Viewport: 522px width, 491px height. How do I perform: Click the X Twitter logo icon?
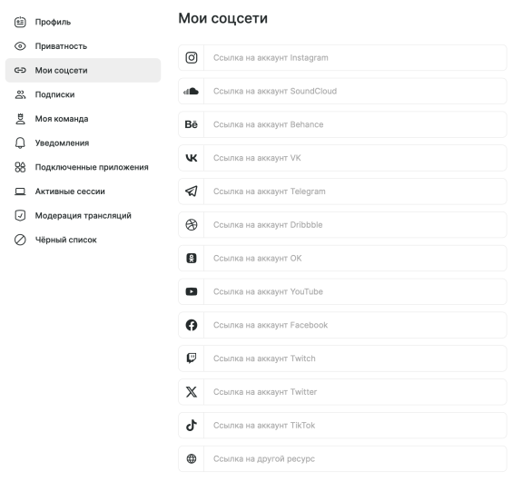pyautogui.click(x=191, y=392)
